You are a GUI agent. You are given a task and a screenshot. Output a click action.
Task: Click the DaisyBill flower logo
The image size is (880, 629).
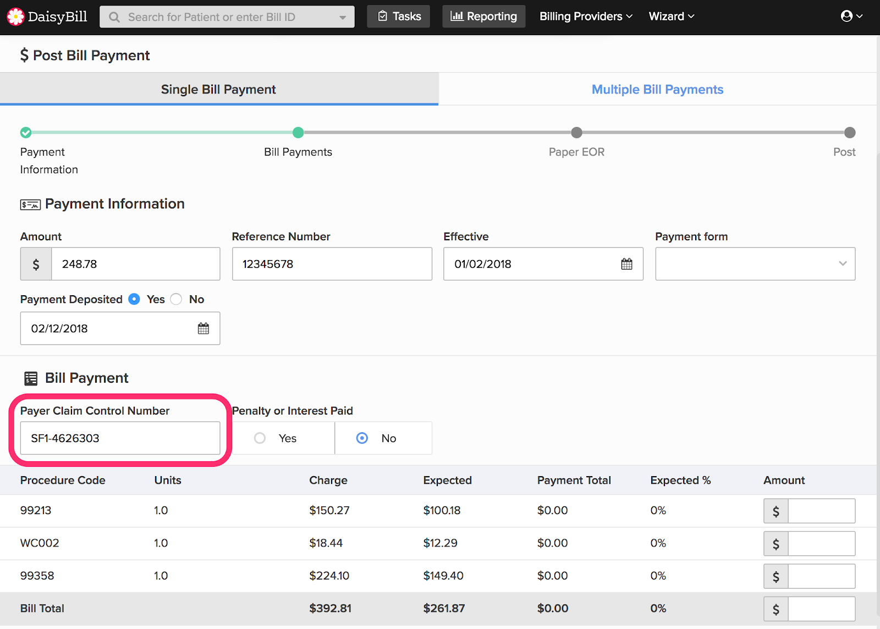tap(15, 16)
